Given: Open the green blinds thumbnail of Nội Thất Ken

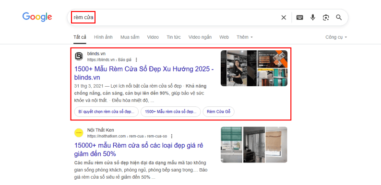Looking at the screenshot, I should (x=232, y=144).
